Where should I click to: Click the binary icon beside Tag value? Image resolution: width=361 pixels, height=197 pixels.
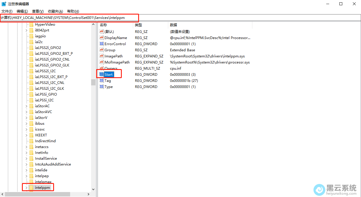[x=102, y=80]
